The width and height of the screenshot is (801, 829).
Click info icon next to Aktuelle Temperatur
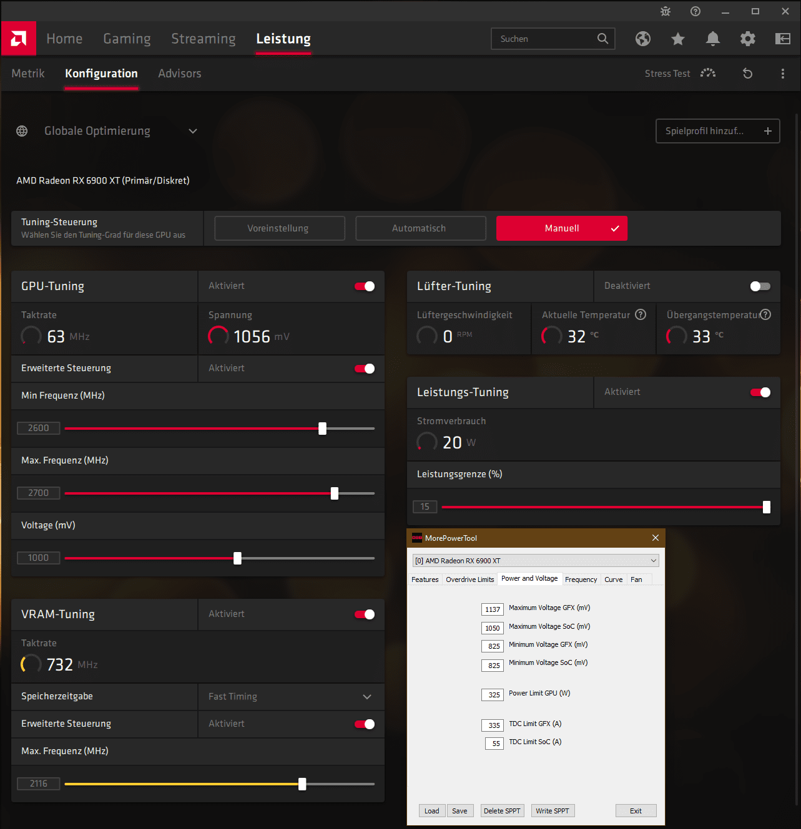641,314
